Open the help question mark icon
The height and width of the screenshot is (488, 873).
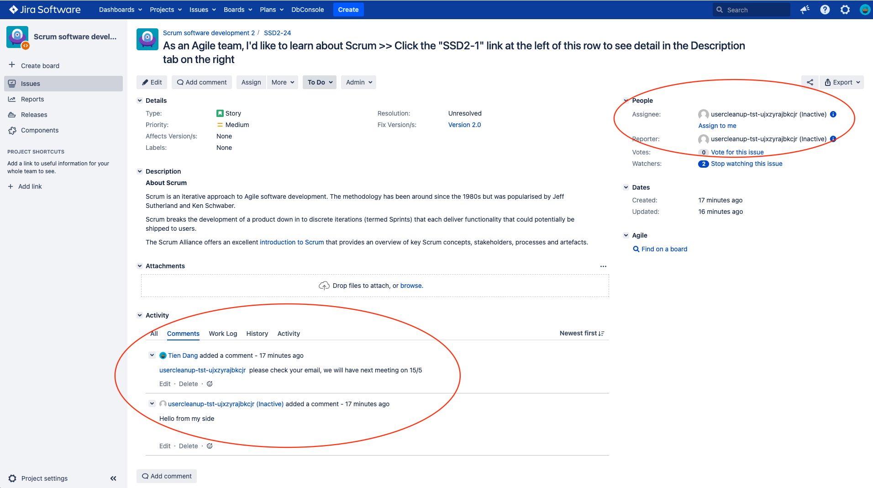coord(825,10)
